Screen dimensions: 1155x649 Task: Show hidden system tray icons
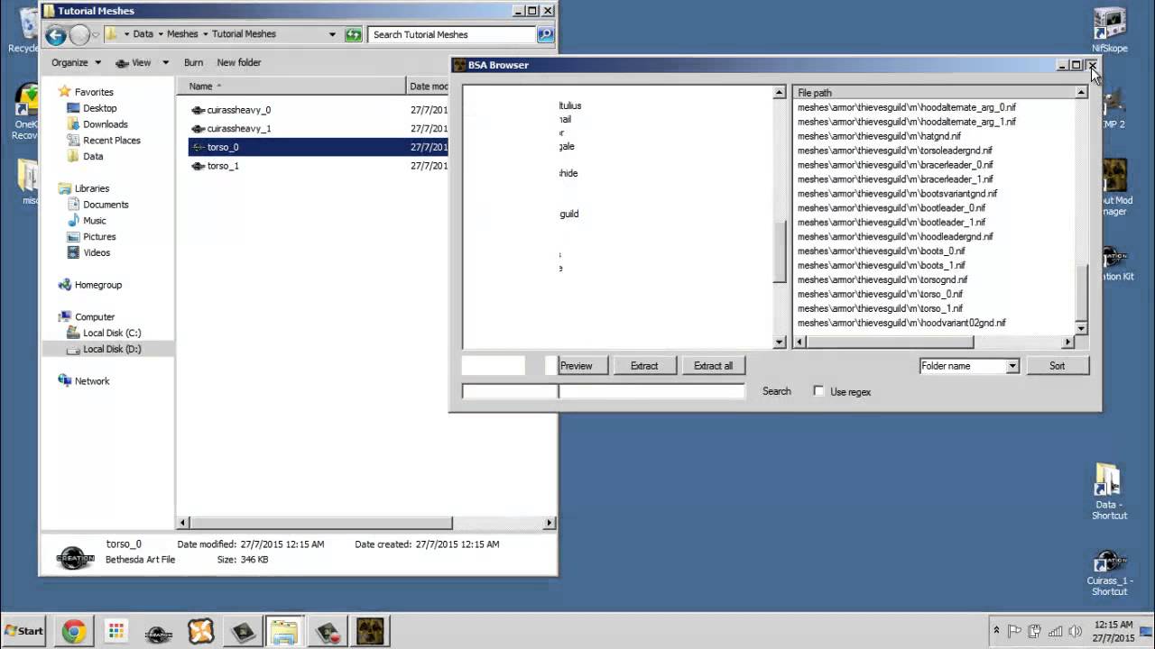[996, 631]
